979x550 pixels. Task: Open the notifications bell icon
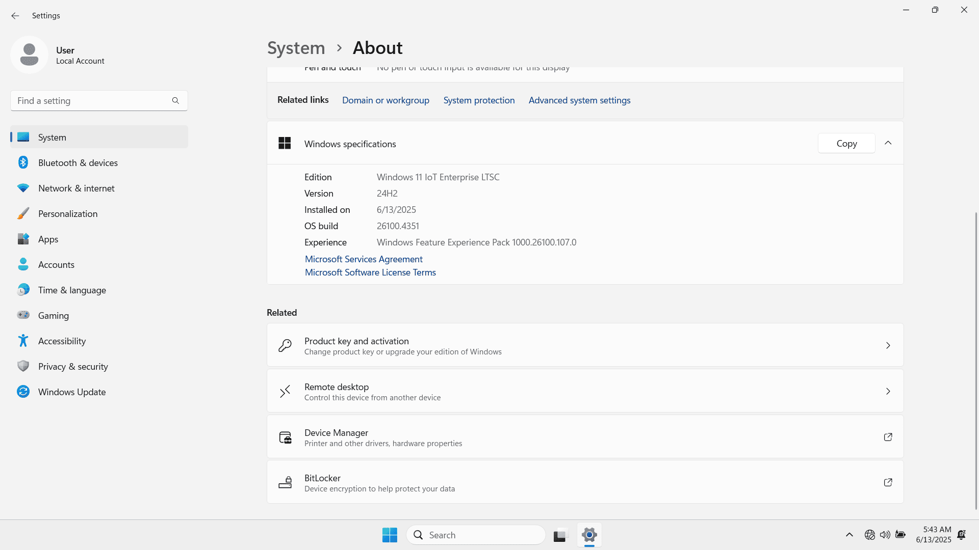click(x=961, y=535)
